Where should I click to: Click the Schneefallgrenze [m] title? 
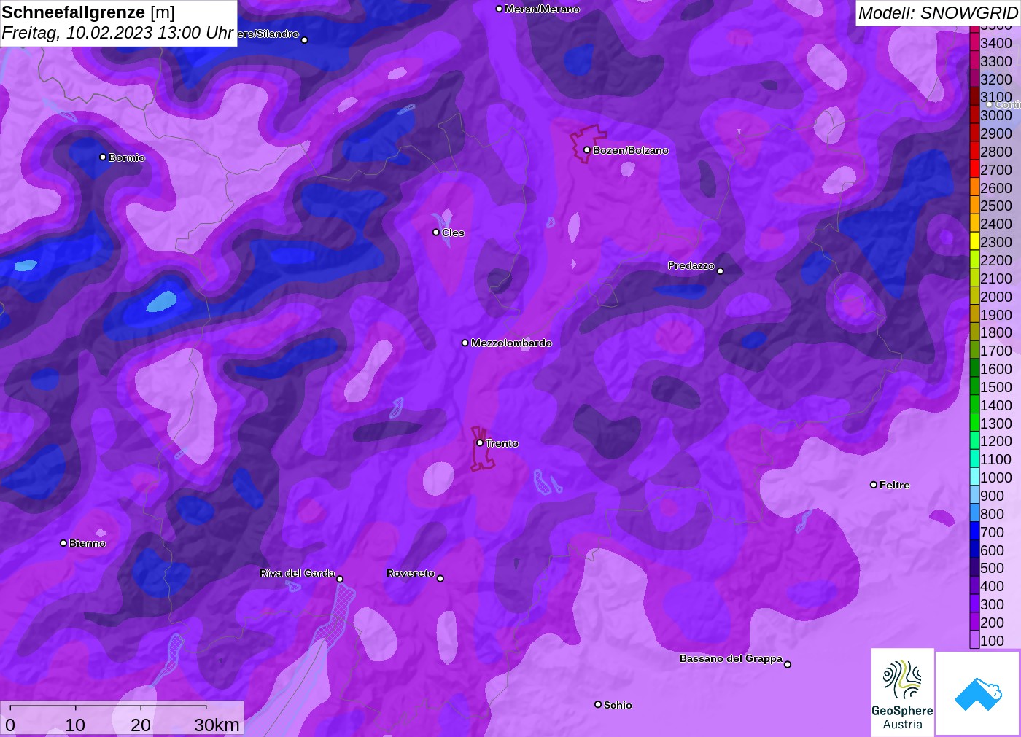[88, 12]
